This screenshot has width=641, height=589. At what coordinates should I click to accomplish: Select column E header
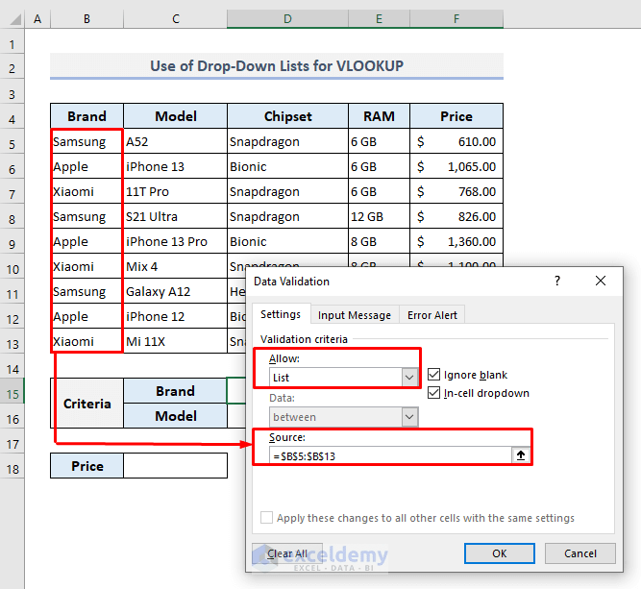click(379, 19)
